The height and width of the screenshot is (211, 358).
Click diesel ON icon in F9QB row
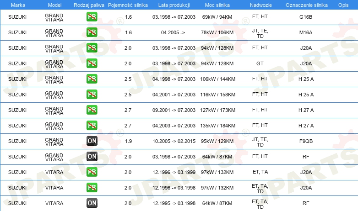coord(92,141)
